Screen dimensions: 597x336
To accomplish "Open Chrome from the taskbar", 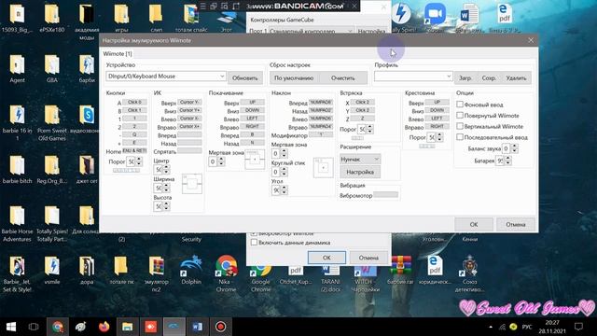I will (58, 327).
